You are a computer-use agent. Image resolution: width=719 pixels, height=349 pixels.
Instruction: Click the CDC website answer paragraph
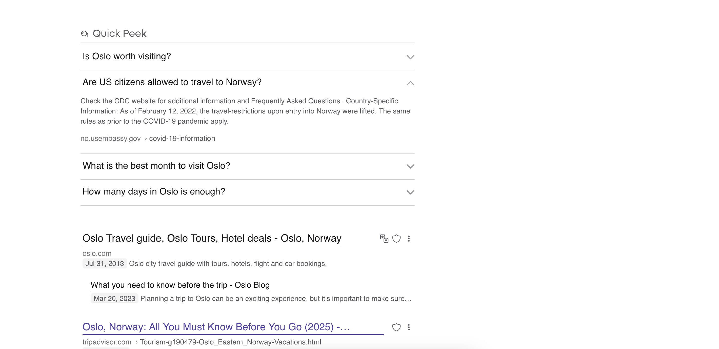coord(245,111)
